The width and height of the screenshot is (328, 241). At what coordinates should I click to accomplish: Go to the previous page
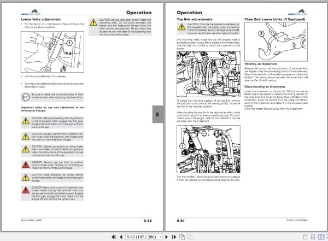click(121, 237)
